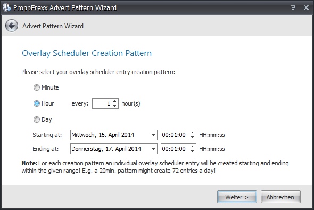The image size is (314, 210).
Task: Increase the Starting at time value
Action: 193,133
